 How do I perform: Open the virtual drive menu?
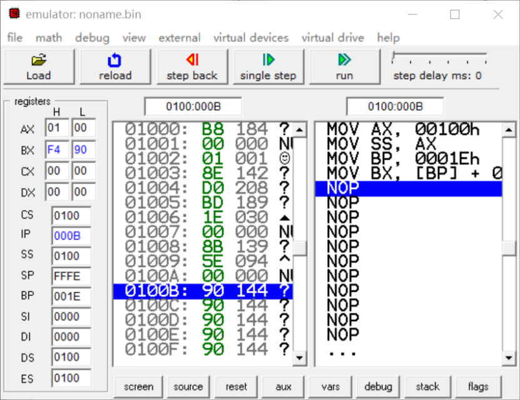pos(332,38)
